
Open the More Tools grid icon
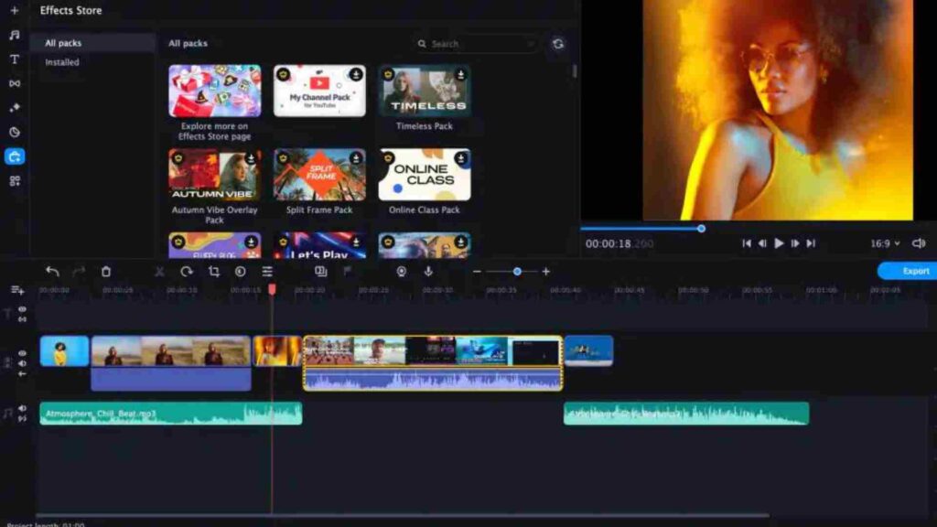tap(15, 181)
